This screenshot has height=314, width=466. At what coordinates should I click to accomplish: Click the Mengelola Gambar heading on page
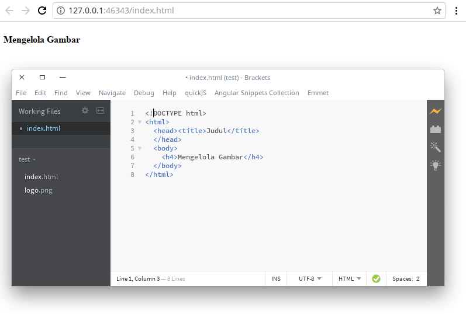[x=42, y=40]
